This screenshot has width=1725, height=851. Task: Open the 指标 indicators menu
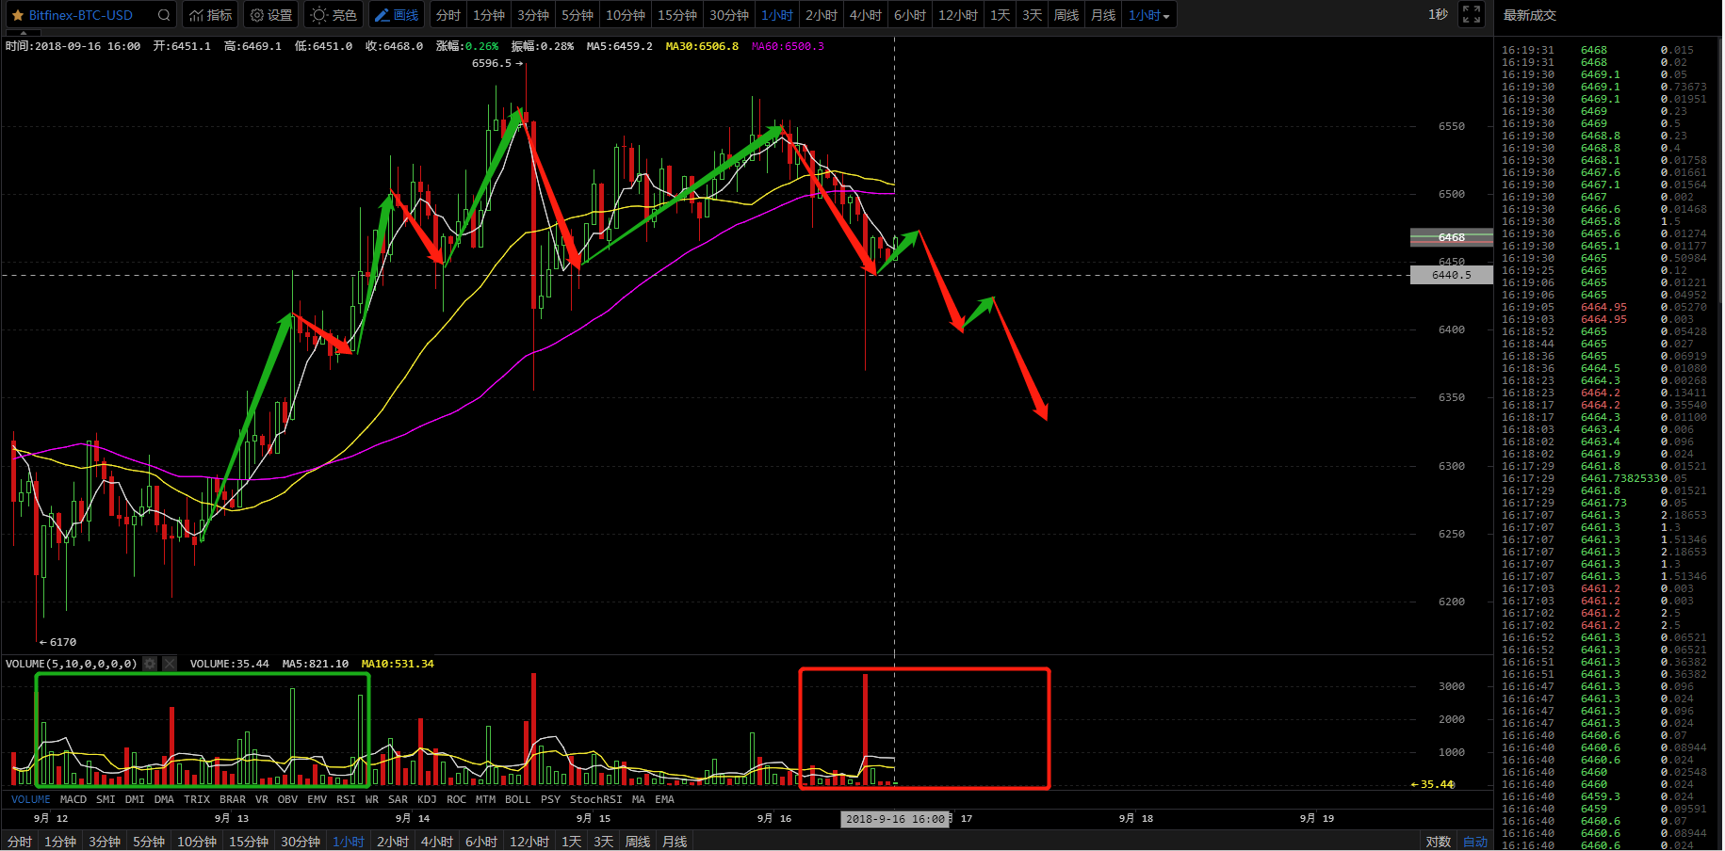(210, 15)
